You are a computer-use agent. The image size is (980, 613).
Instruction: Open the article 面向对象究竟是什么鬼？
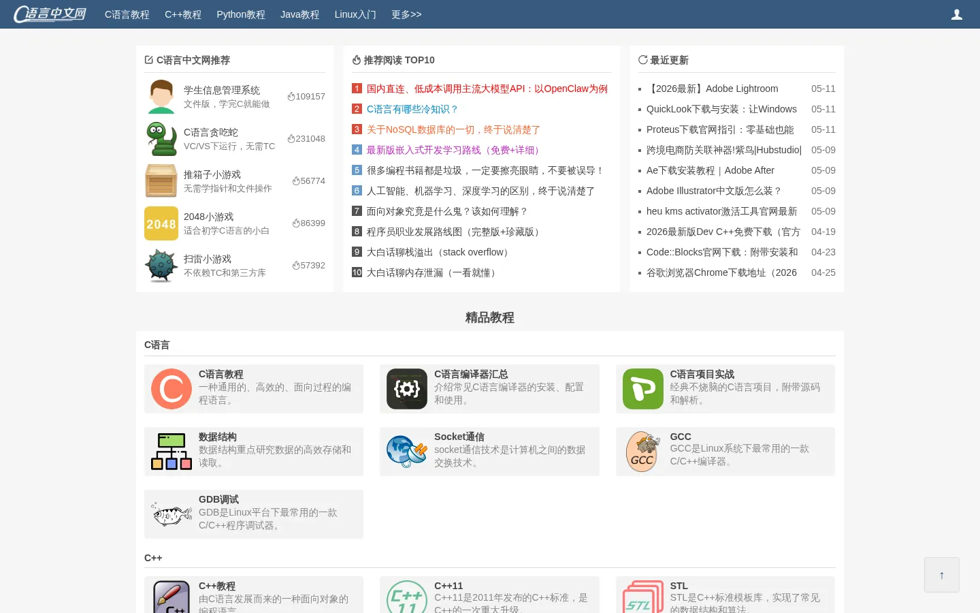[x=448, y=211]
